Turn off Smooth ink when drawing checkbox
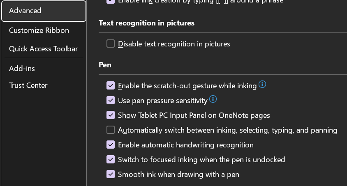The image size is (347, 186). click(x=111, y=174)
